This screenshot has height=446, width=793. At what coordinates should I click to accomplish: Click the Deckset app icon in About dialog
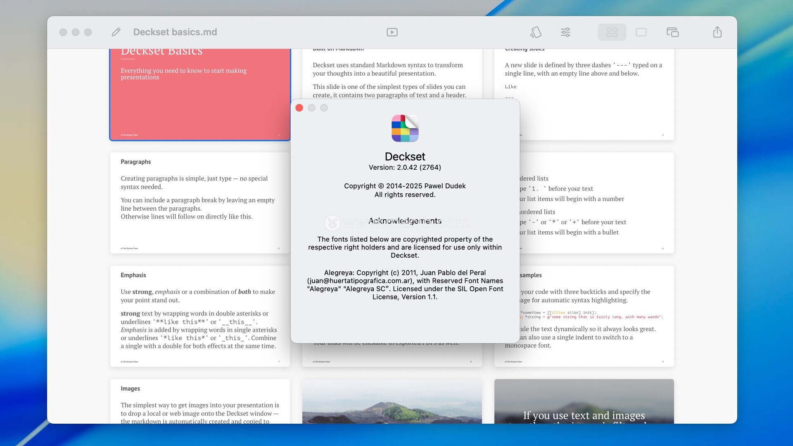[x=405, y=128]
